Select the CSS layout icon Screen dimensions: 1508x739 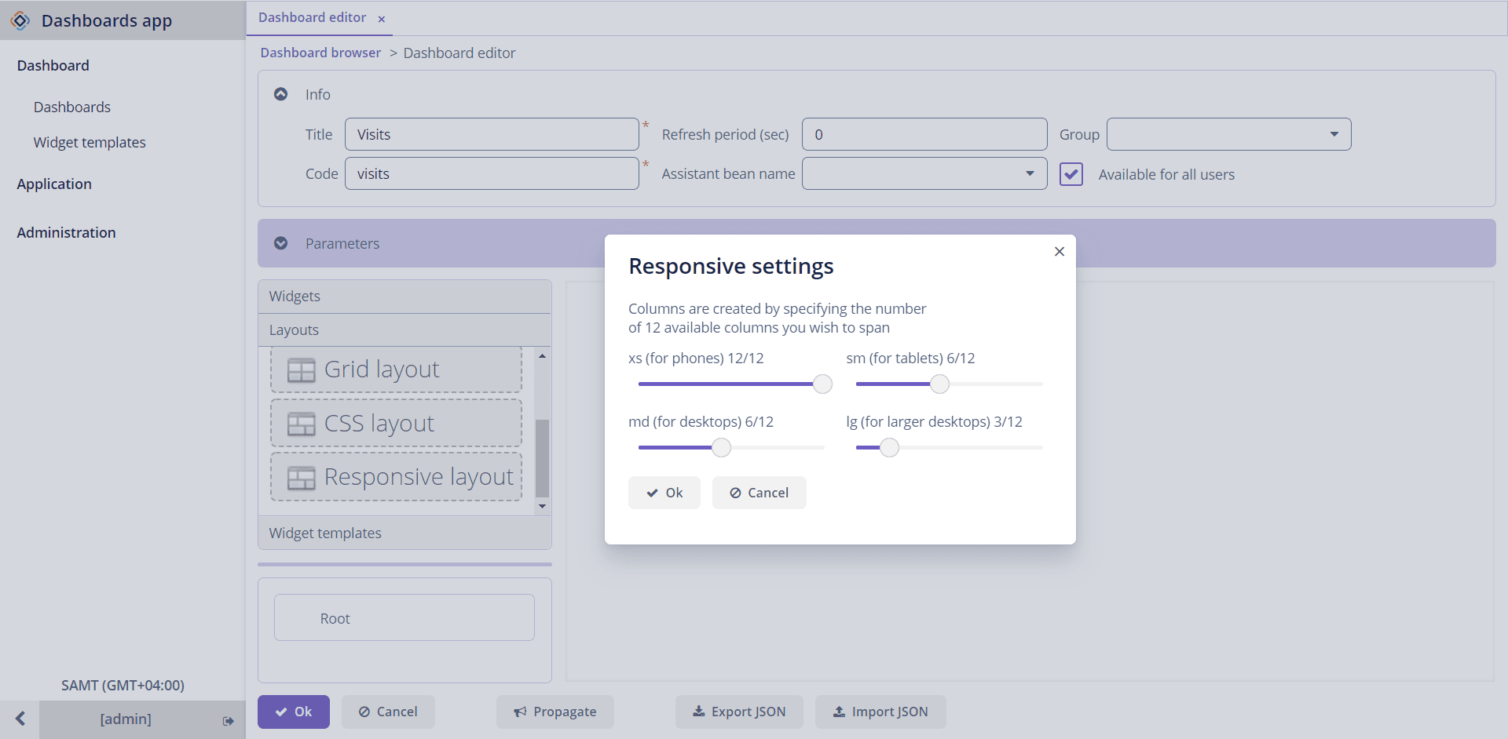pos(301,424)
